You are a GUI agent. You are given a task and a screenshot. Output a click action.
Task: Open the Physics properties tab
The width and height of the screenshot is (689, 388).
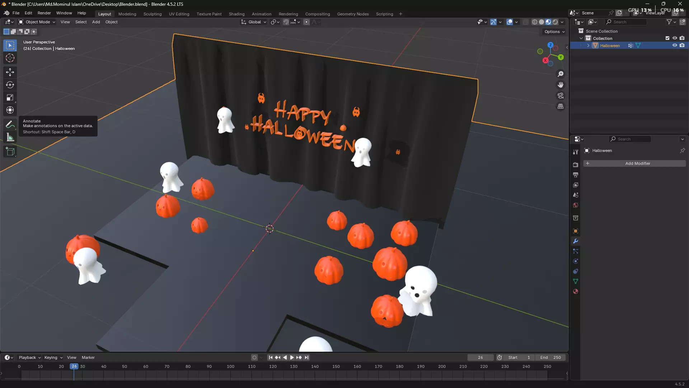point(576,261)
